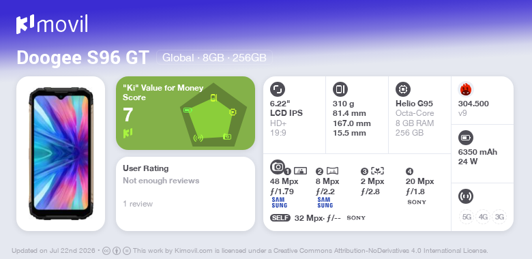Click the Creative Commons license text

(310, 251)
